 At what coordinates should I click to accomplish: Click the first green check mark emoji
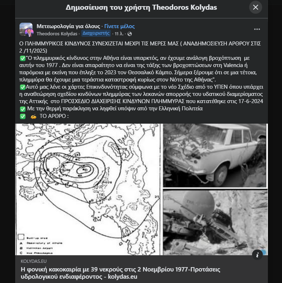[x=23, y=58]
